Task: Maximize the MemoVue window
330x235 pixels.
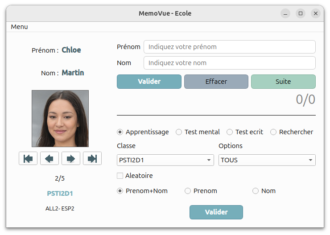Action: pos(301,13)
